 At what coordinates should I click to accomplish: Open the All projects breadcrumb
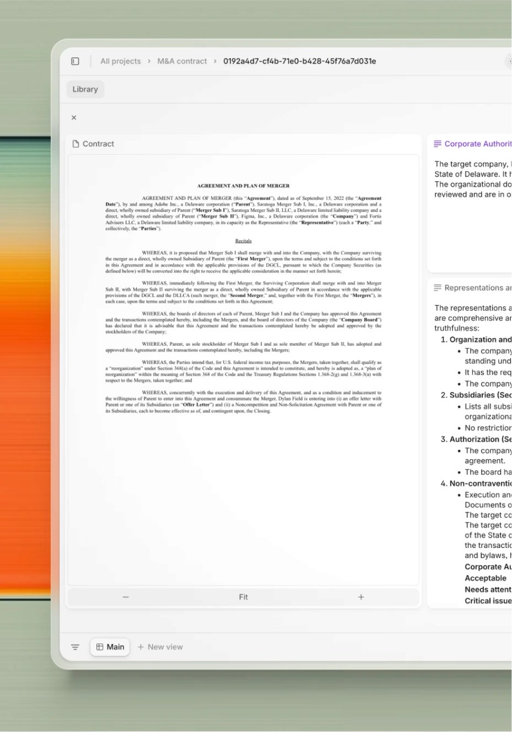pyautogui.click(x=120, y=61)
